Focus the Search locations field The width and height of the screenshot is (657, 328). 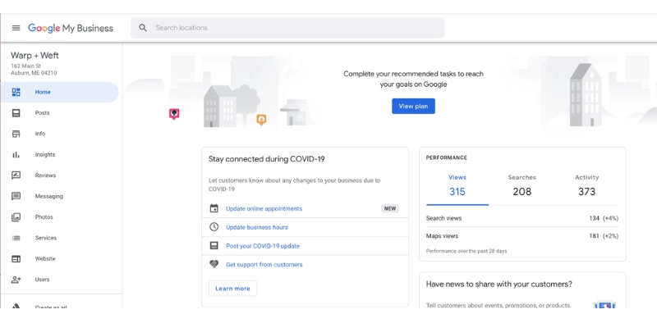[x=287, y=28]
